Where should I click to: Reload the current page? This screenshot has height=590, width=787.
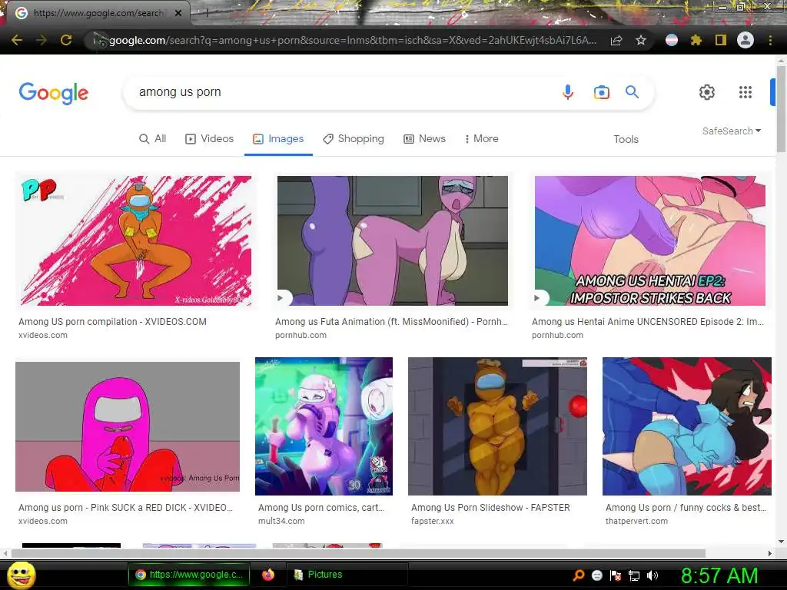point(66,40)
